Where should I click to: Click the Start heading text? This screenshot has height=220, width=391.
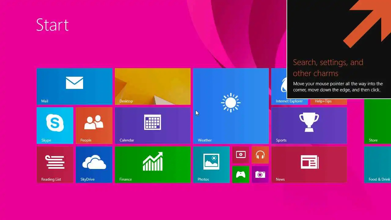[52, 25]
